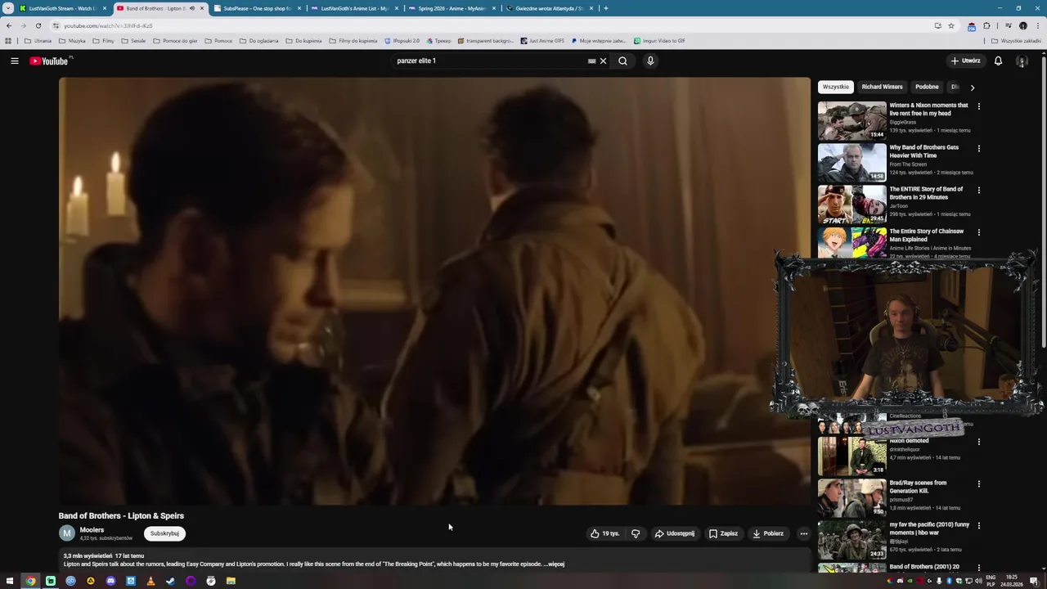Reload the page with the refresh icon
This screenshot has height=589, width=1047.
[x=38, y=25]
